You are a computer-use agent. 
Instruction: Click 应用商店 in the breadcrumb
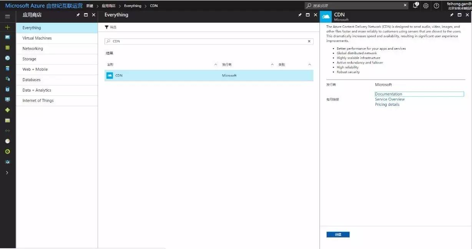coord(108,6)
